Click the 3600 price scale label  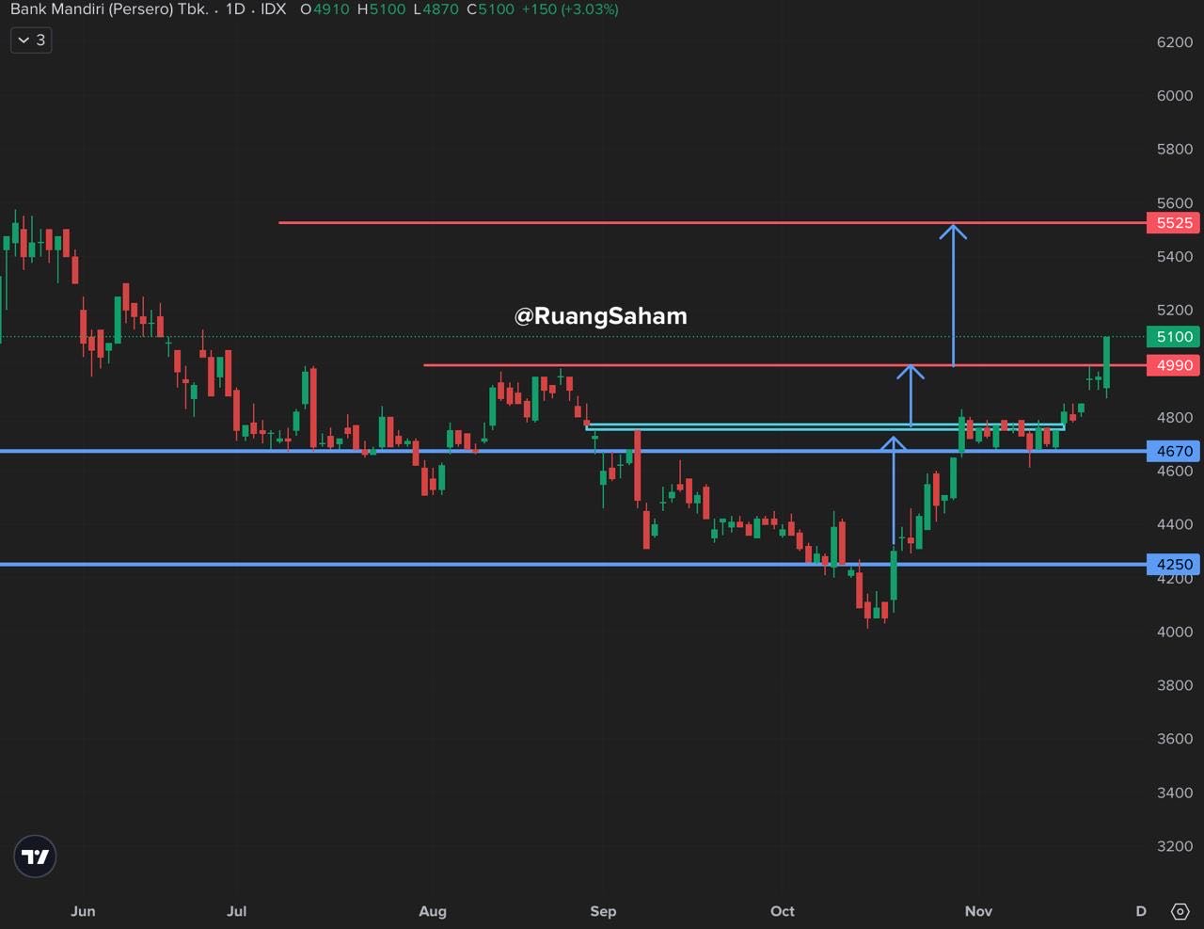tap(1175, 740)
